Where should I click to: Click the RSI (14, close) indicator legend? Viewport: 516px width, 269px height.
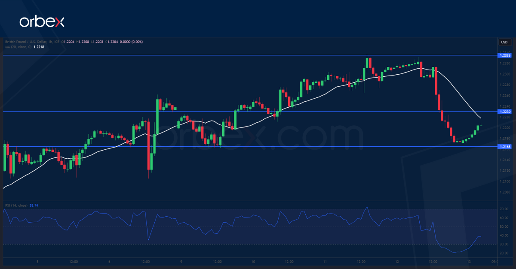(16, 206)
